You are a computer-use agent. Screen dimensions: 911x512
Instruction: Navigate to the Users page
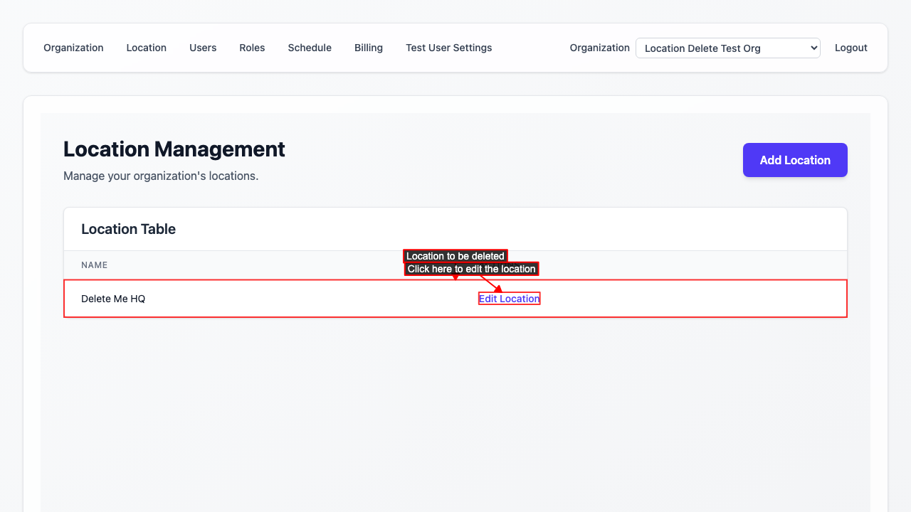(x=203, y=48)
